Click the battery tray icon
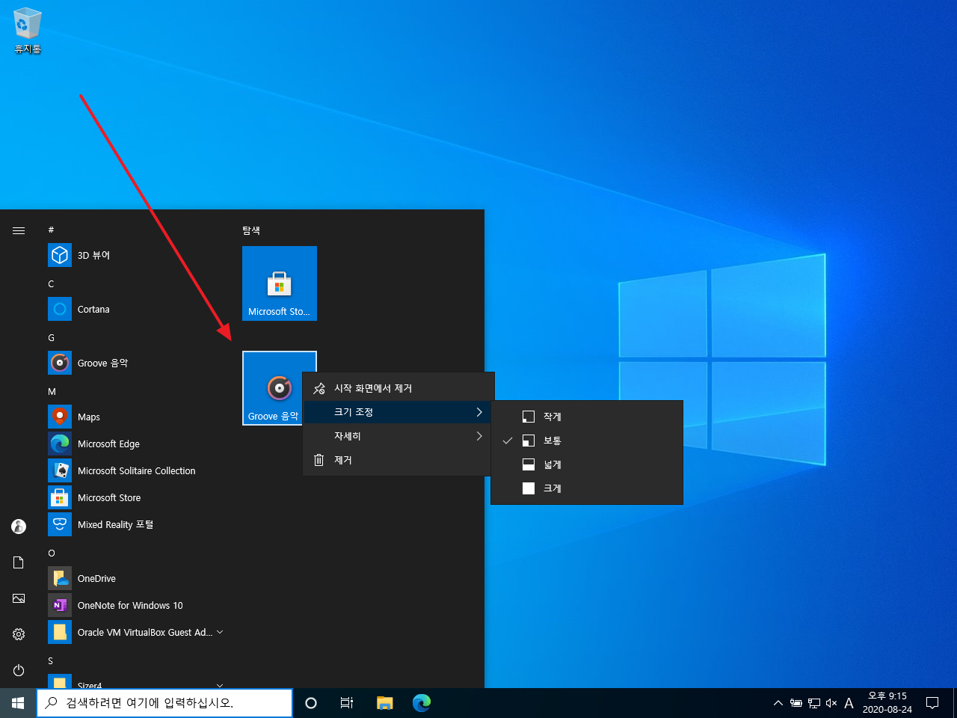The height and width of the screenshot is (718, 957). (796, 703)
